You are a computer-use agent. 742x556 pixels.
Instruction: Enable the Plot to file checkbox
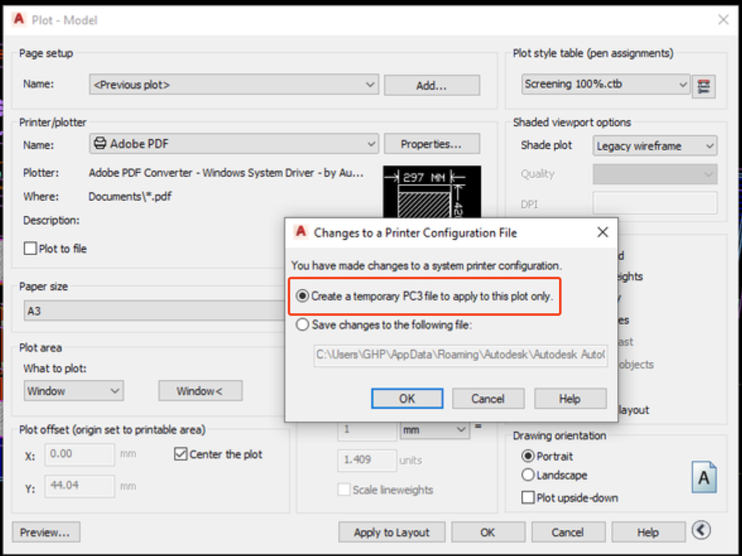coord(28,248)
